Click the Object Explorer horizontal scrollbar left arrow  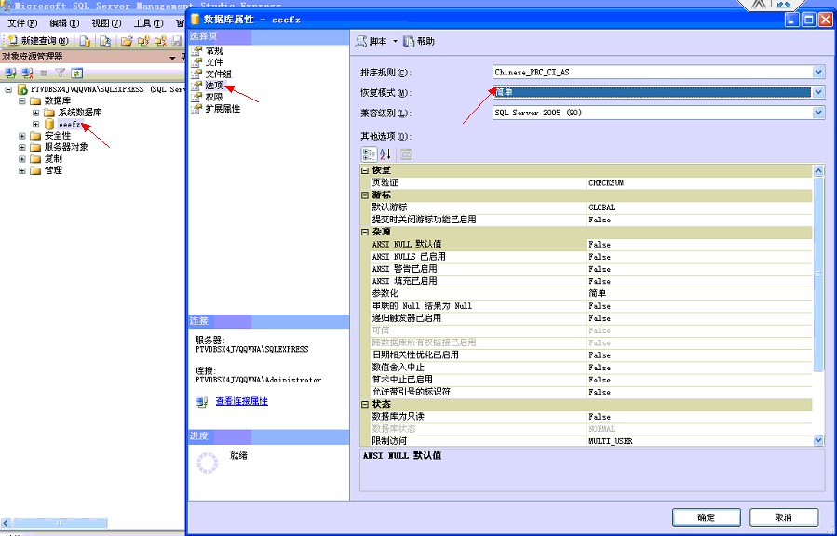[6, 523]
